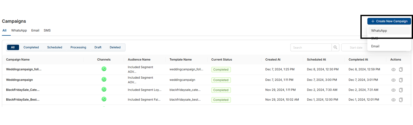Click the search magnifier icon
This screenshot has width=413, height=125.
click(335, 47)
